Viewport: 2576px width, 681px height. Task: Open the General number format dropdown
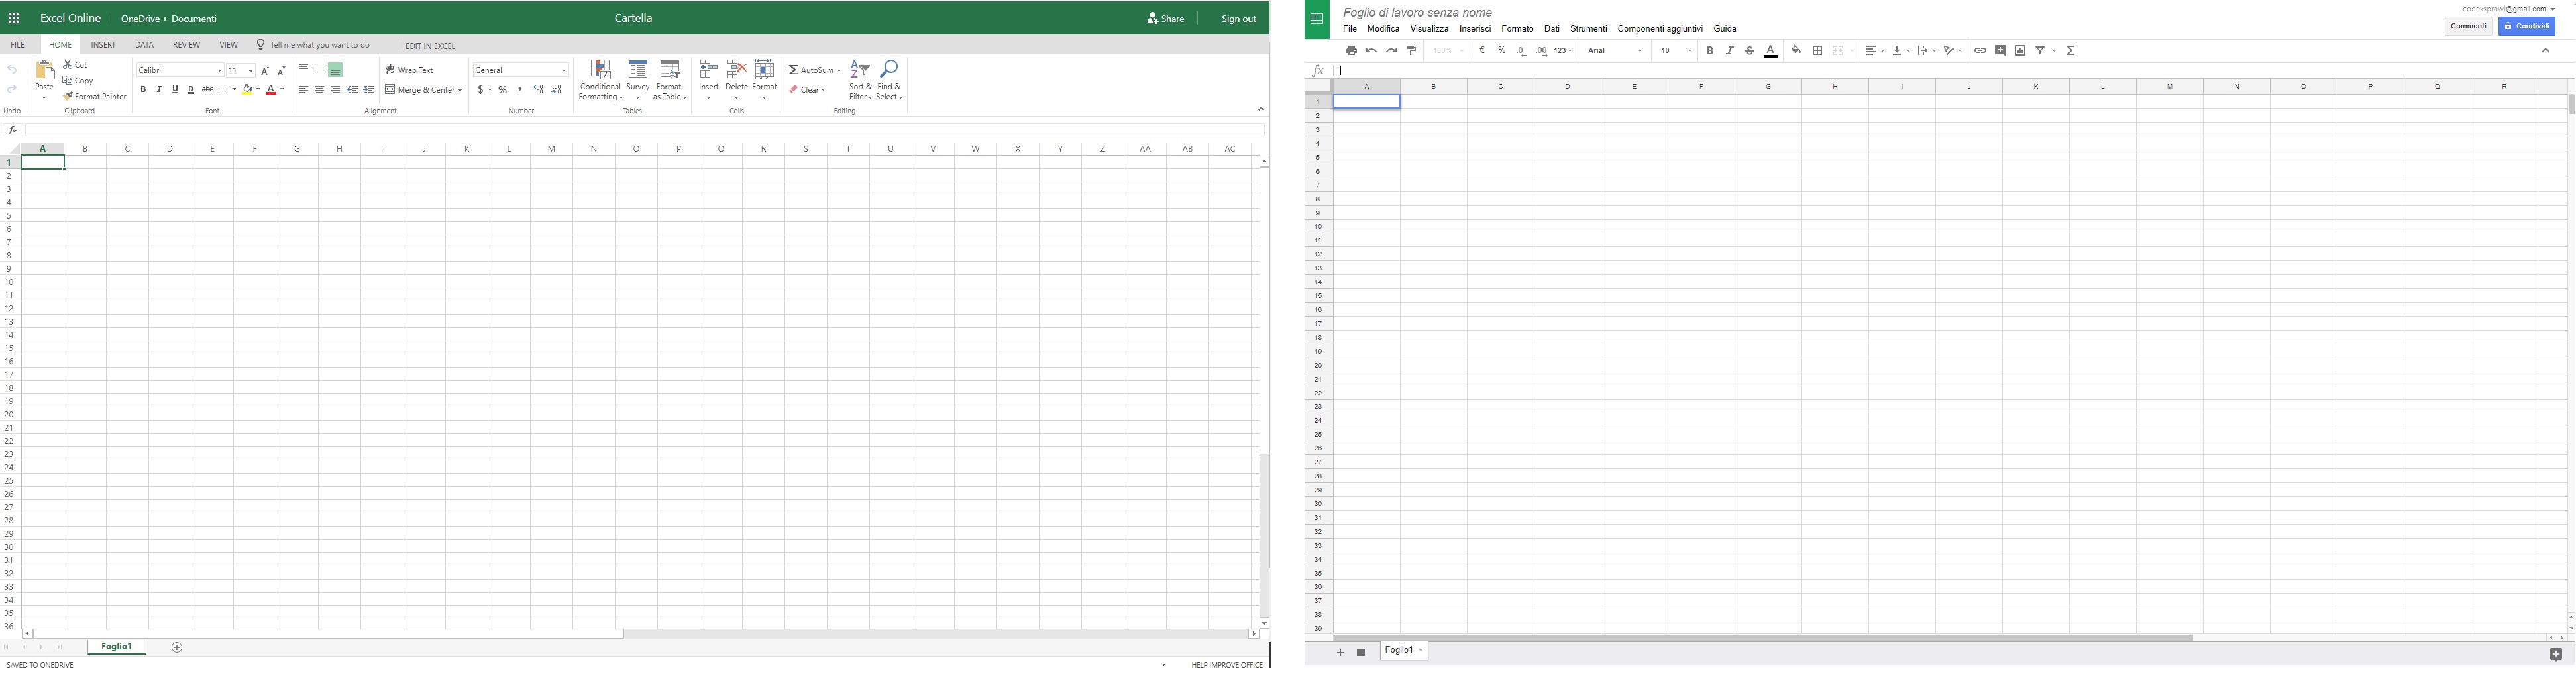point(521,70)
